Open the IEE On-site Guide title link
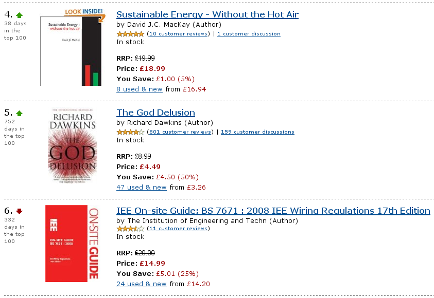 coord(273,211)
